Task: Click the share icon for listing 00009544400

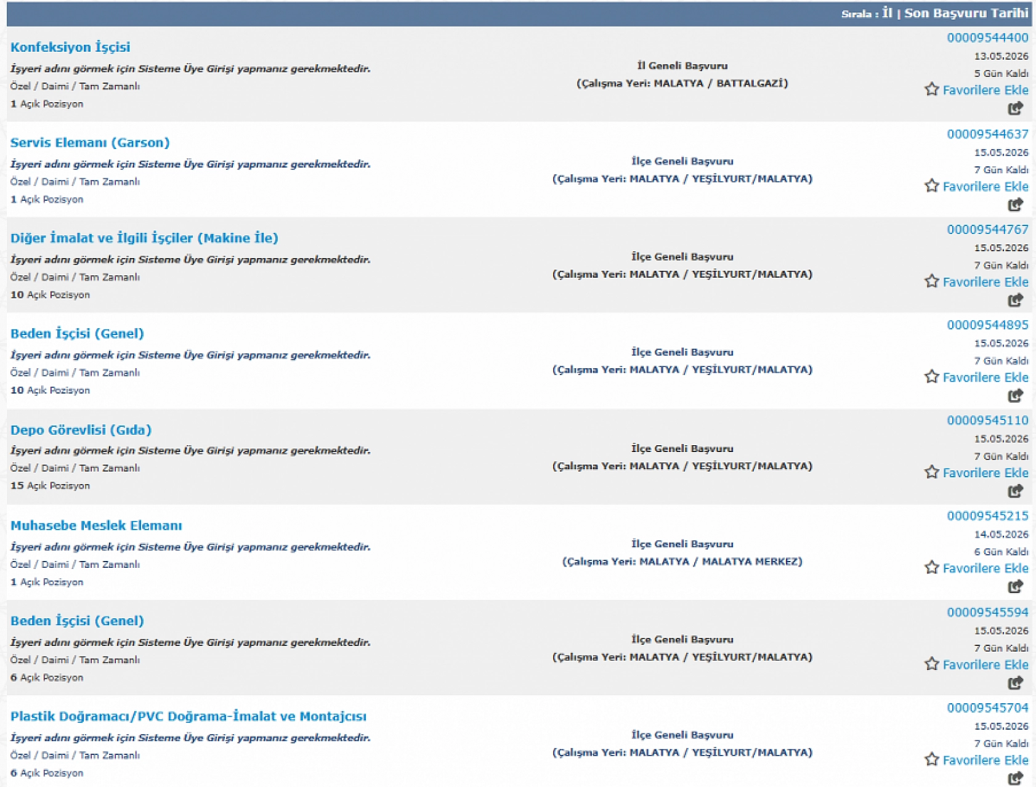Action: [1015, 108]
